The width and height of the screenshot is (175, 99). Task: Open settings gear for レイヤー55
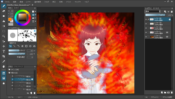[x=170, y=19]
